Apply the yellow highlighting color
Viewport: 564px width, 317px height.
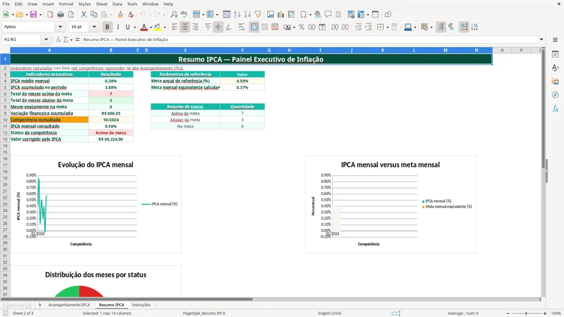click(158, 27)
